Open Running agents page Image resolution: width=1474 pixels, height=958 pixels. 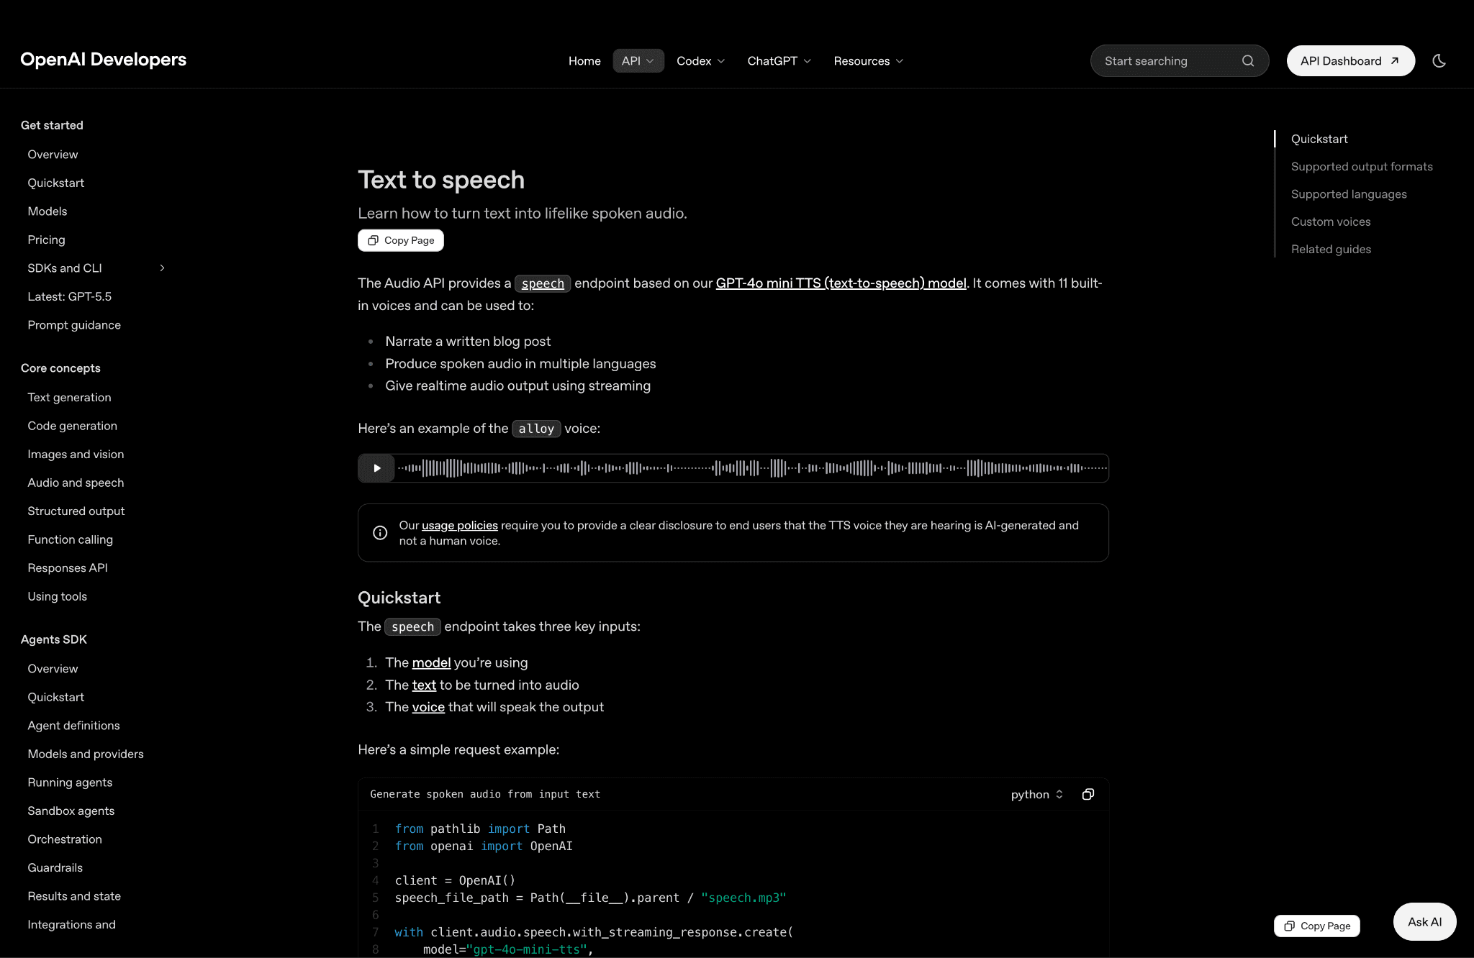70,783
